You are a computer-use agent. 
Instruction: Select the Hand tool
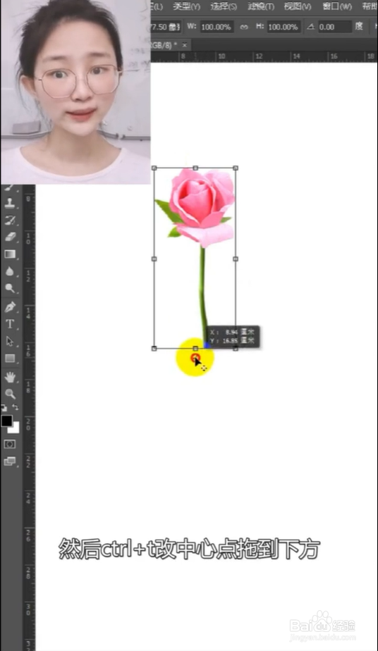click(10, 376)
